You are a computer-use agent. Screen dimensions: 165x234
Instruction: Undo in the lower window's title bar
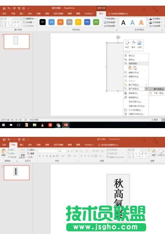point(9,139)
